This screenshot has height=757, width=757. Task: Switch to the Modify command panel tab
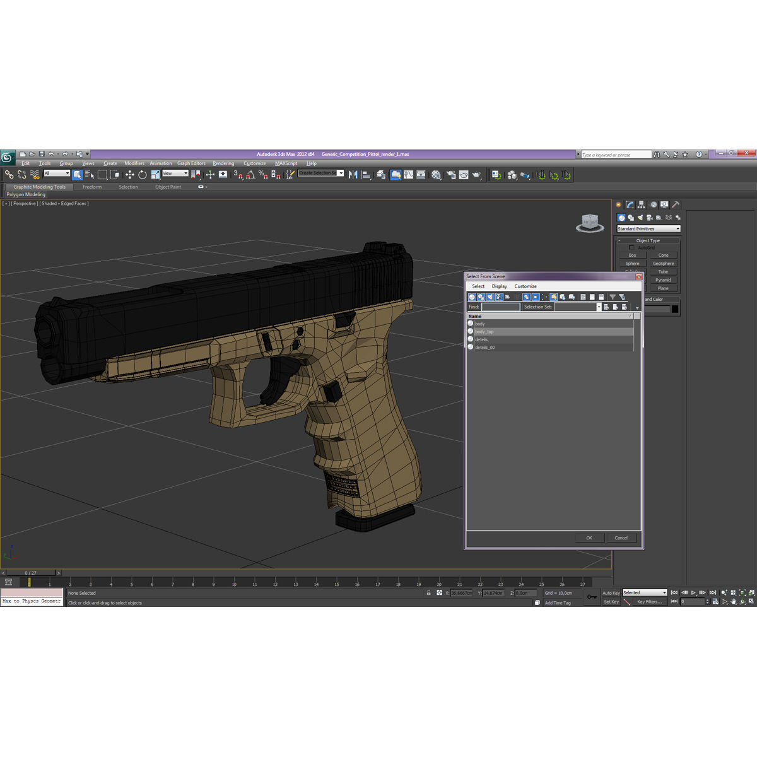coord(630,204)
